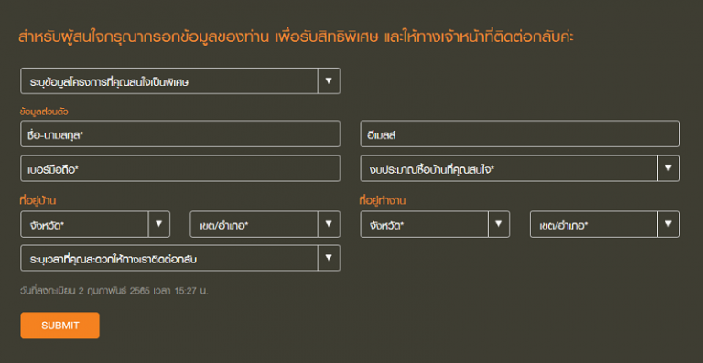Focus the อีเมลล์ email input field
Screen dimensions: 703x363
click(x=520, y=133)
